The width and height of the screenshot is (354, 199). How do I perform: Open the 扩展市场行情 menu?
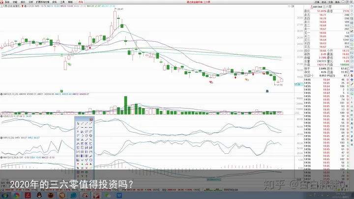[43, 2]
